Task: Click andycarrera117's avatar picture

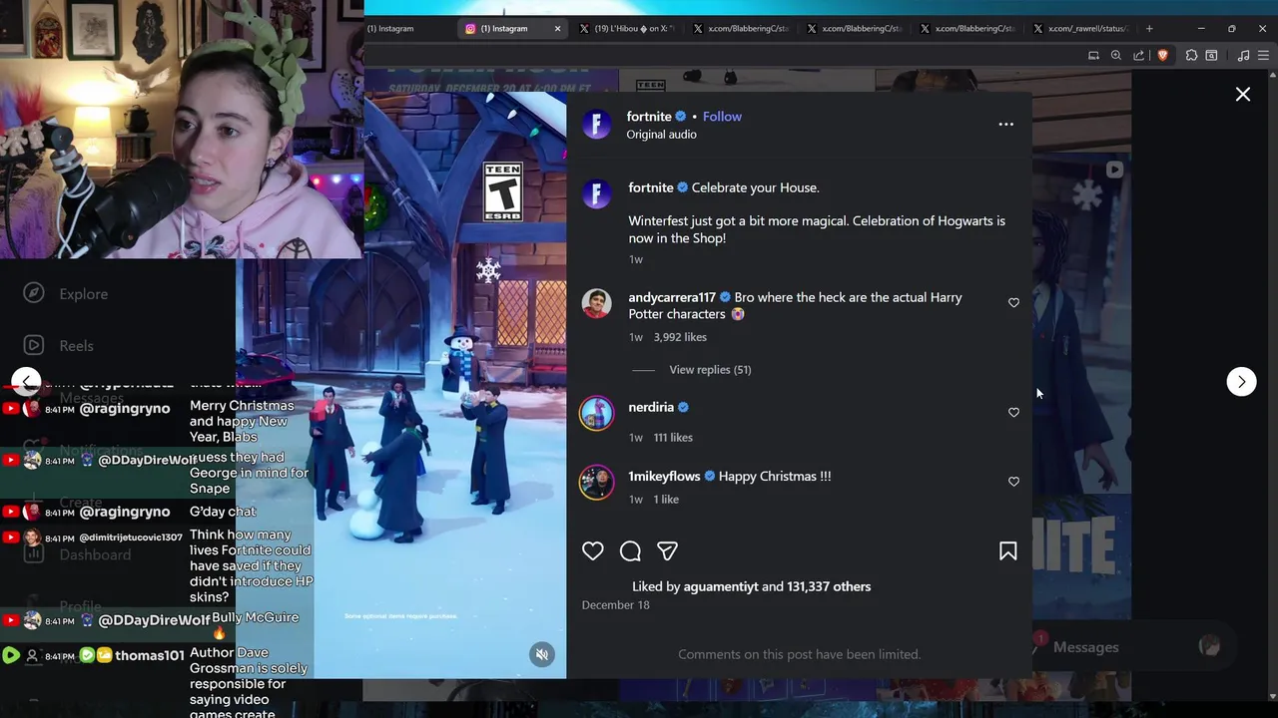Action: tap(596, 304)
